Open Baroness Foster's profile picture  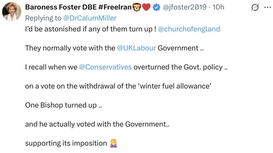coord(12,12)
